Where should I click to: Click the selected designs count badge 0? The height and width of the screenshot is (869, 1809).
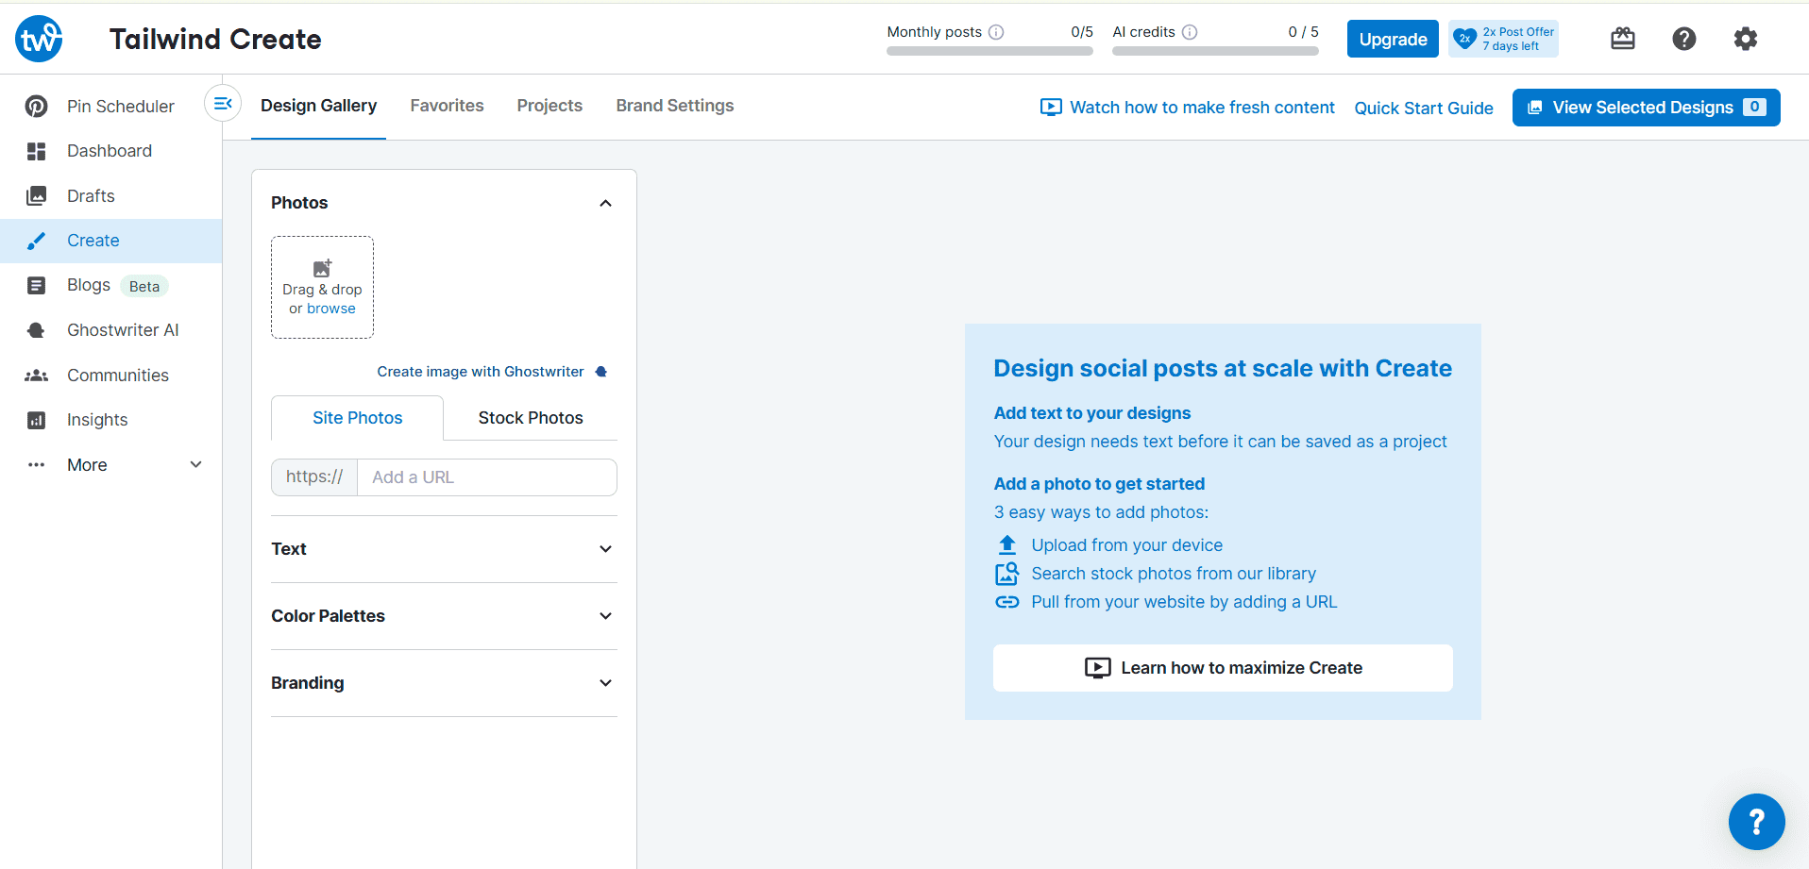click(x=1754, y=107)
